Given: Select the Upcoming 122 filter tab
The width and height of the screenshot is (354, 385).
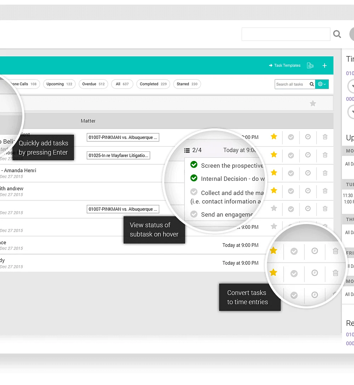Looking at the screenshot, I should tap(59, 84).
